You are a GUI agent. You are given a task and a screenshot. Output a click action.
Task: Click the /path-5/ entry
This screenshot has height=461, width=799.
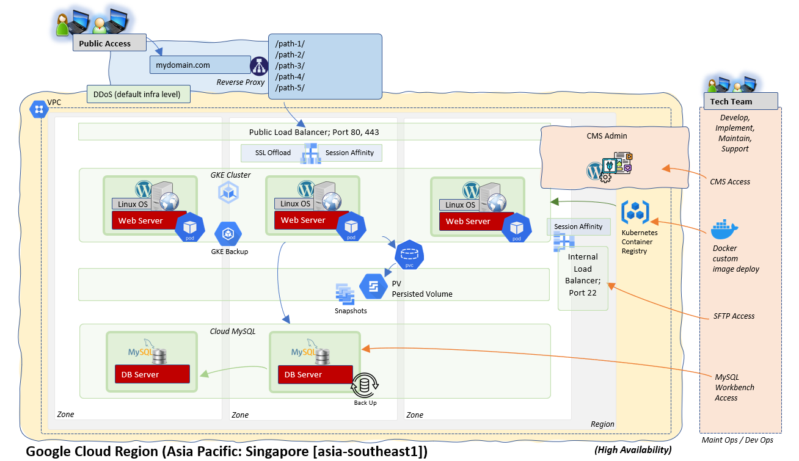pos(290,87)
